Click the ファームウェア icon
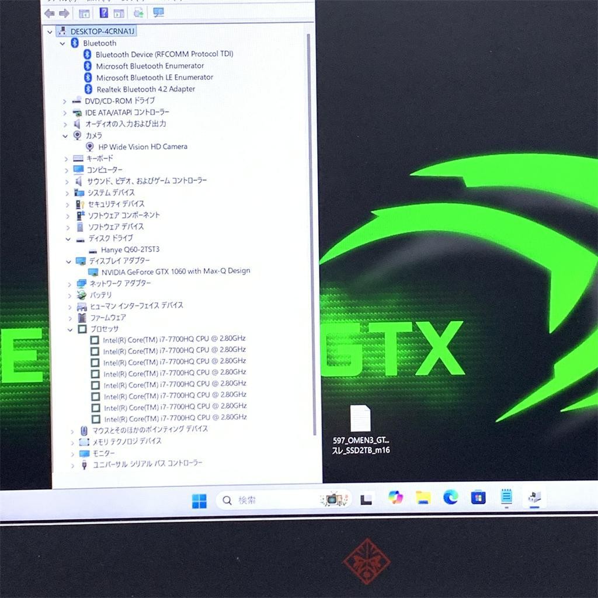This screenshot has width=598, height=598. pyautogui.click(x=82, y=318)
